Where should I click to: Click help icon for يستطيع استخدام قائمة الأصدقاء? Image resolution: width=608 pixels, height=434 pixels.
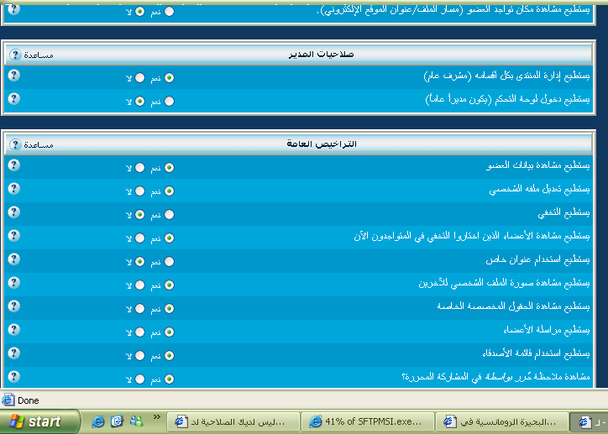coord(13,352)
